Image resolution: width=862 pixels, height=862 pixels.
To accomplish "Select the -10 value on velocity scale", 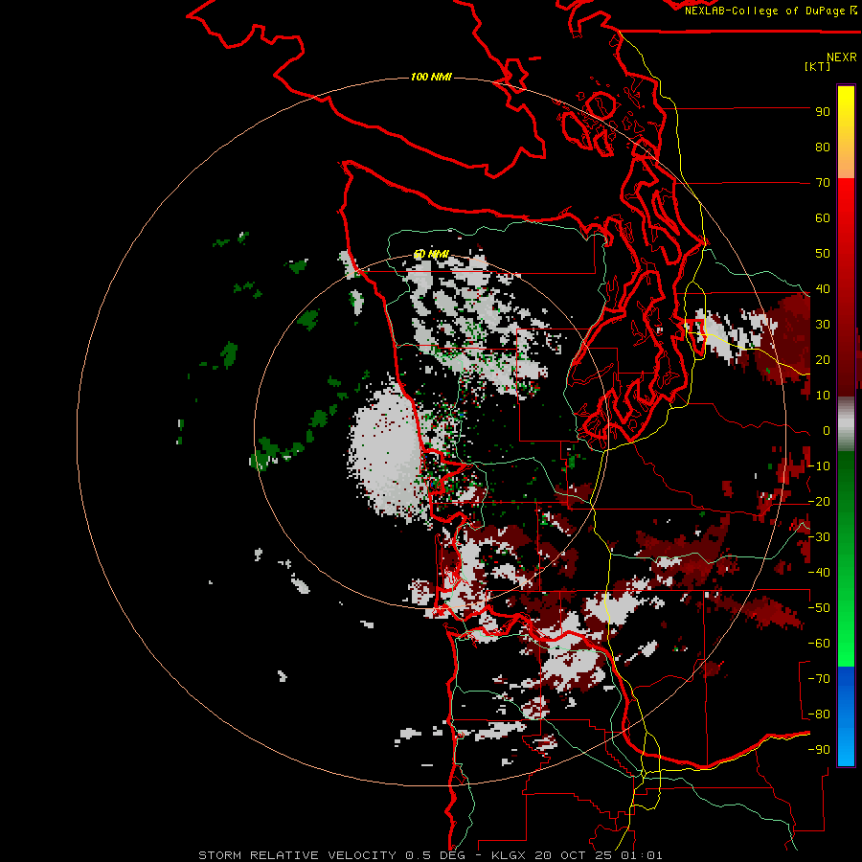I will click(819, 466).
